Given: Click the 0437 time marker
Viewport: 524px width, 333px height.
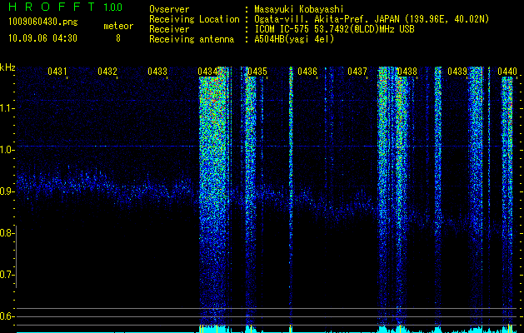Looking at the screenshot, I should coord(357,72).
